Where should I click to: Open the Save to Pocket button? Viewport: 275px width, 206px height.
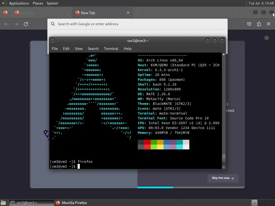click(x=249, y=24)
